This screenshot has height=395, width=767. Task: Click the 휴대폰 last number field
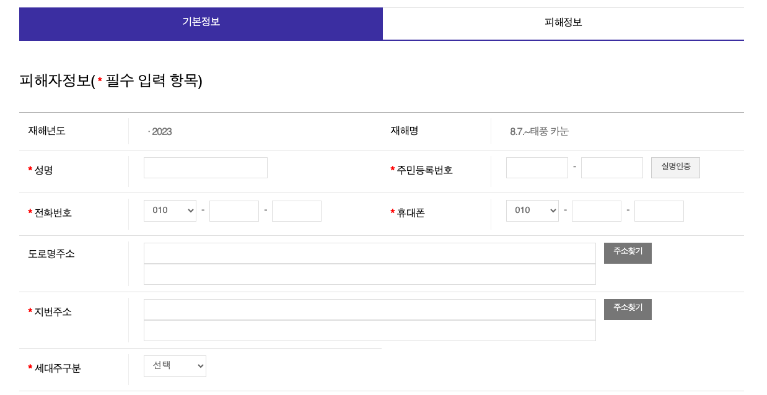point(659,211)
